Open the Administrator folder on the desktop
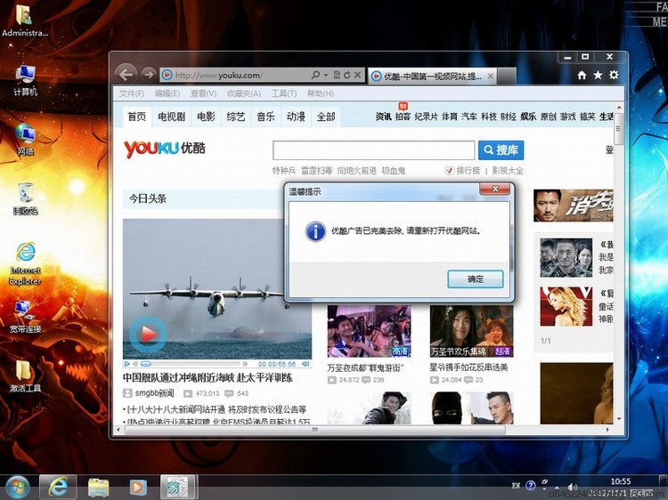 (25, 20)
